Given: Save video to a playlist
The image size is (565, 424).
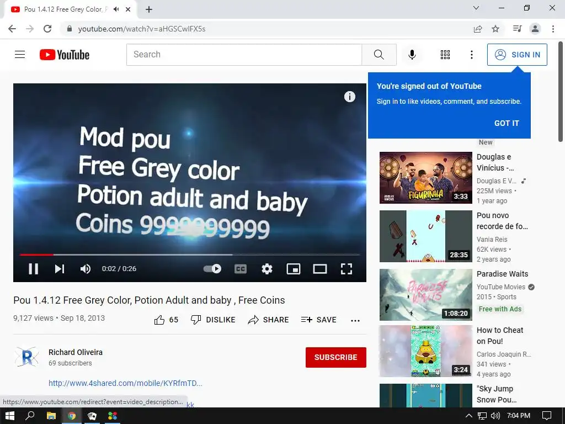Looking at the screenshot, I should [x=319, y=320].
